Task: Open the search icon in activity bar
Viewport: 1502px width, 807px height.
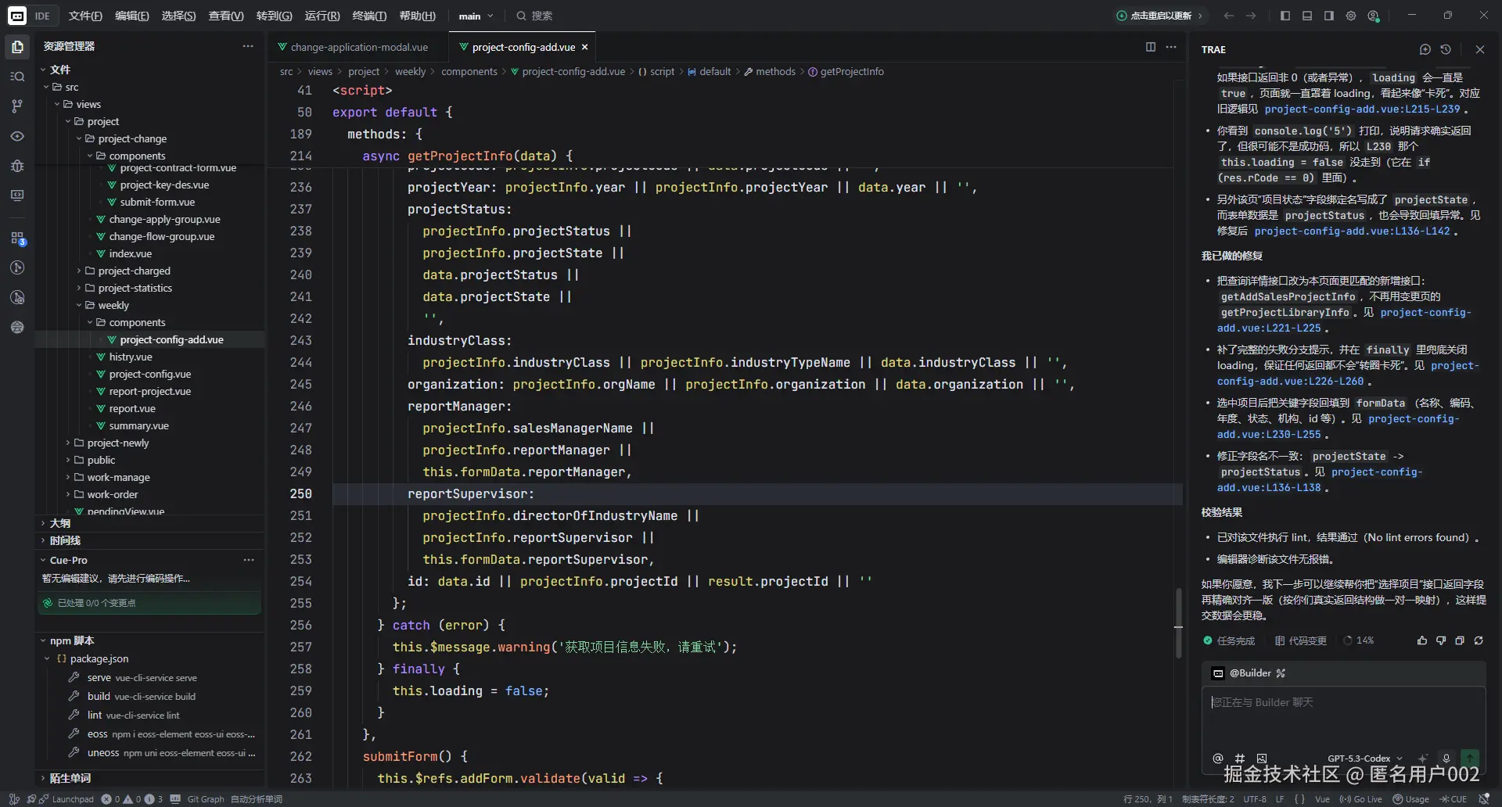Action: click(x=17, y=77)
